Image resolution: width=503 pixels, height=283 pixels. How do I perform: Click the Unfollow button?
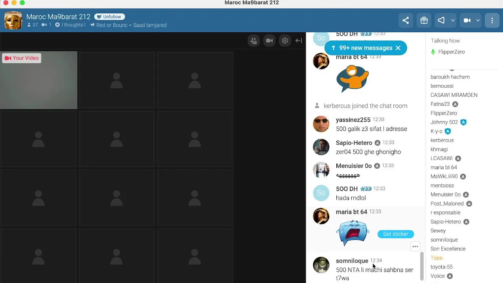coord(110,17)
